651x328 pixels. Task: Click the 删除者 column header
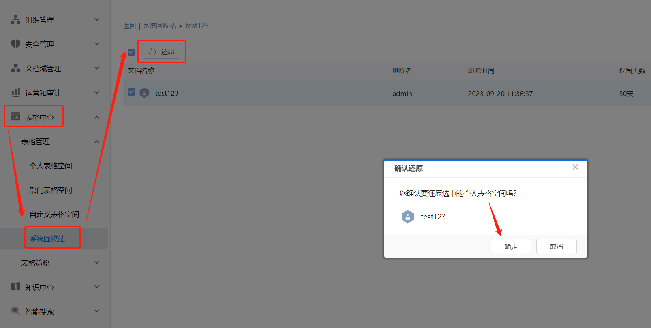(x=402, y=70)
